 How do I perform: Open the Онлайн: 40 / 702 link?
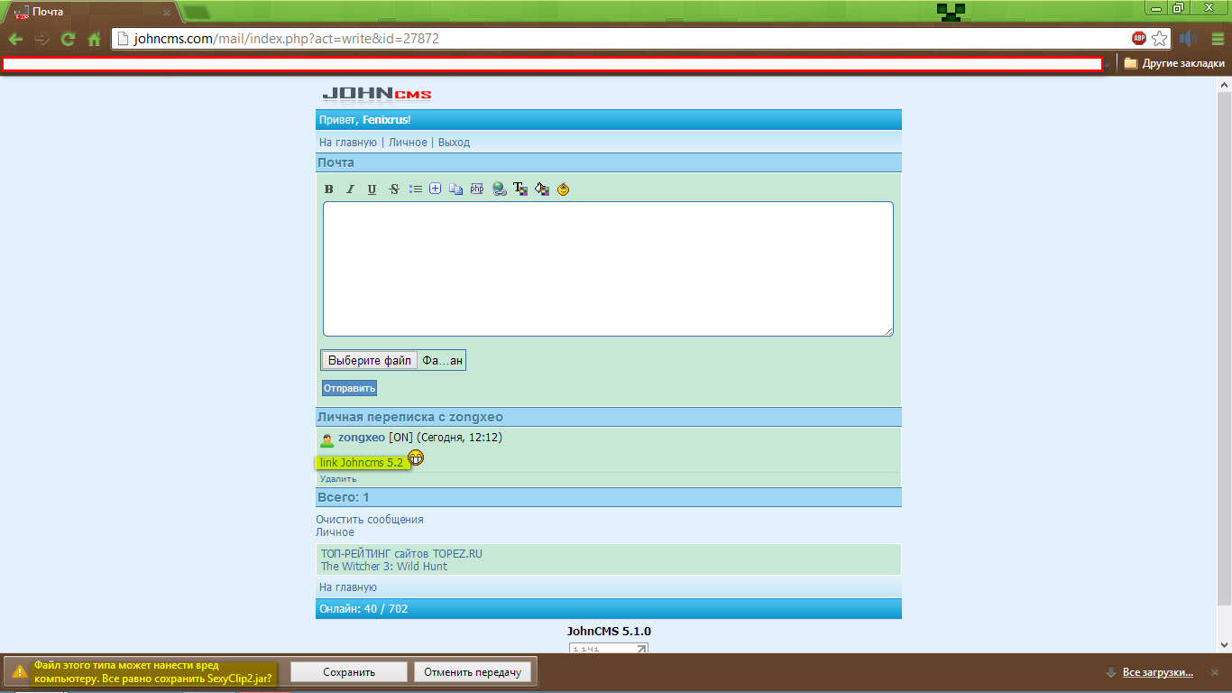click(x=363, y=609)
